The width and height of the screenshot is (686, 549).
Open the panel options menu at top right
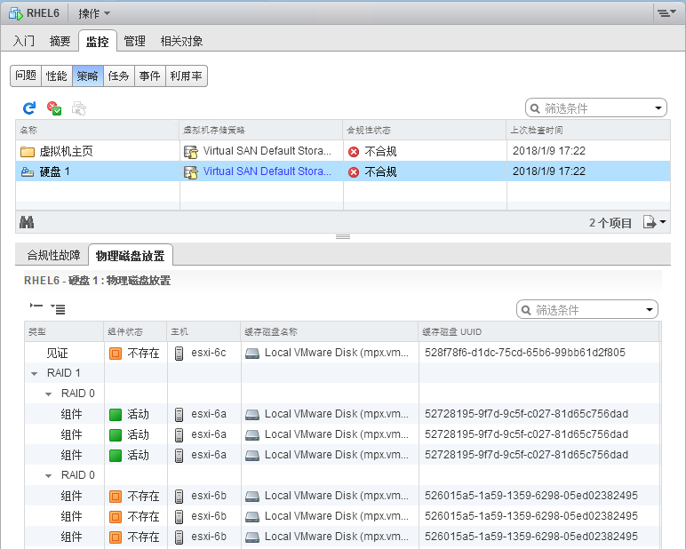pos(666,13)
